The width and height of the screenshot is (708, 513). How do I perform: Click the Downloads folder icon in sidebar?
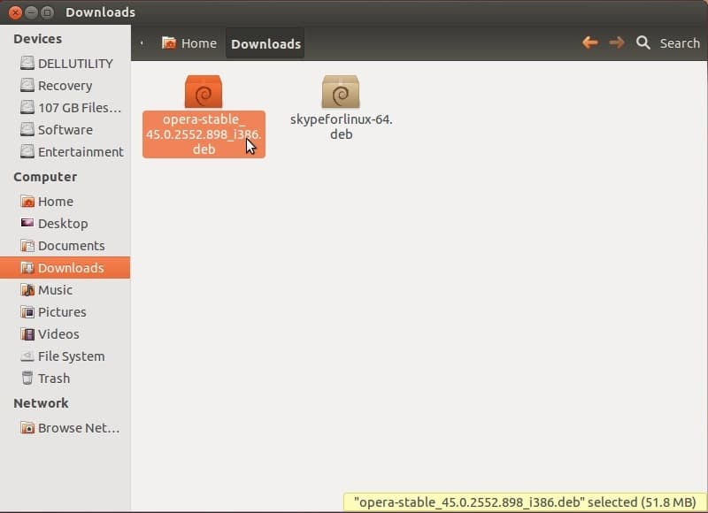click(27, 267)
